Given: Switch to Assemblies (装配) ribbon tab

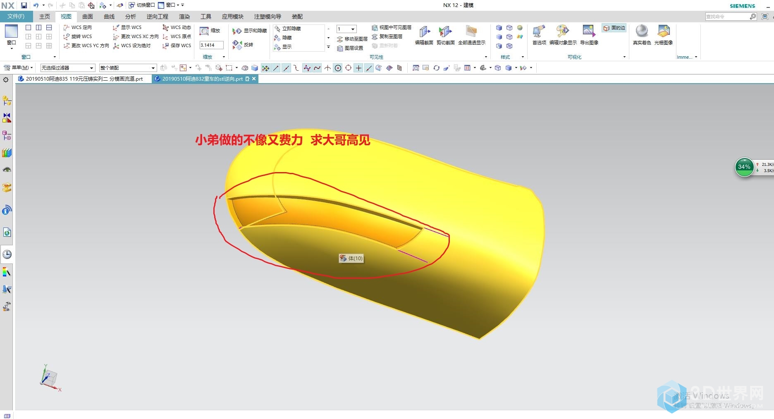Looking at the screenshot, I should pyautogui.click(x=297, y=17).
